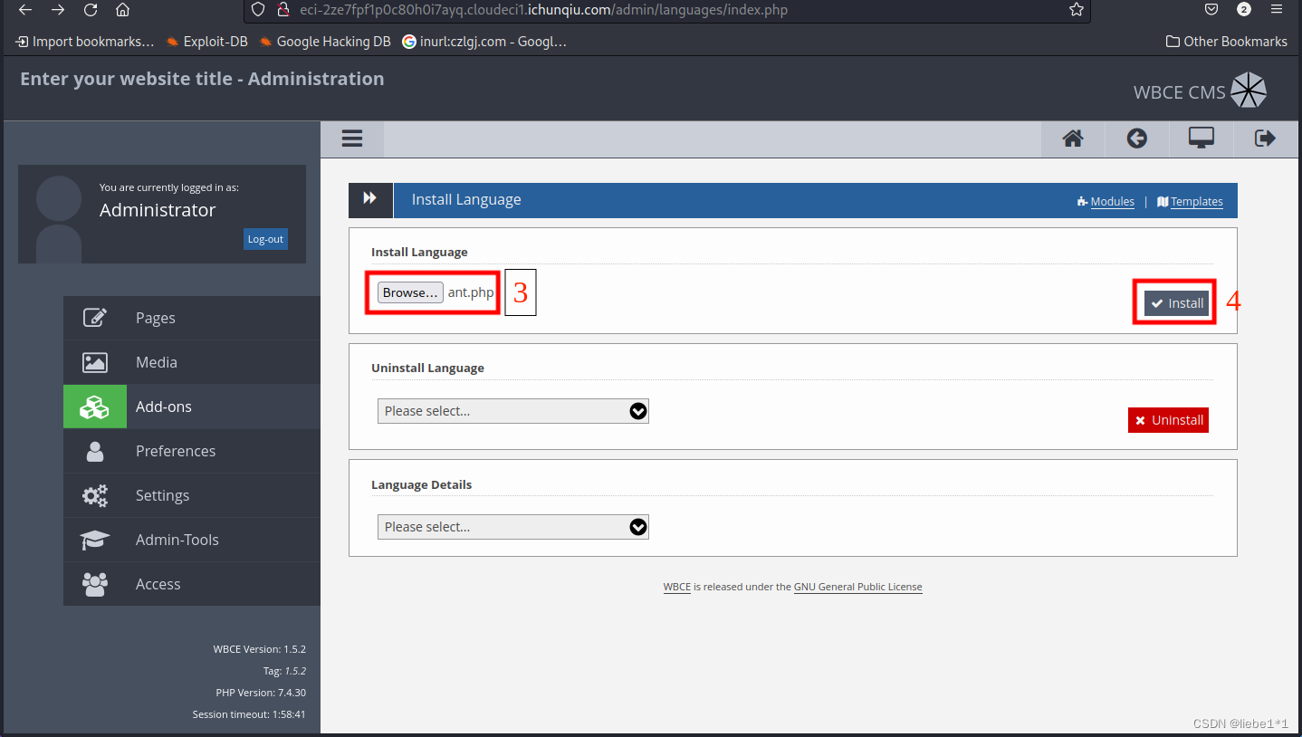The image size is (1302, 737).
Task: Click WBCE Version: 1.5.2 text
Action: click(260, 649)
